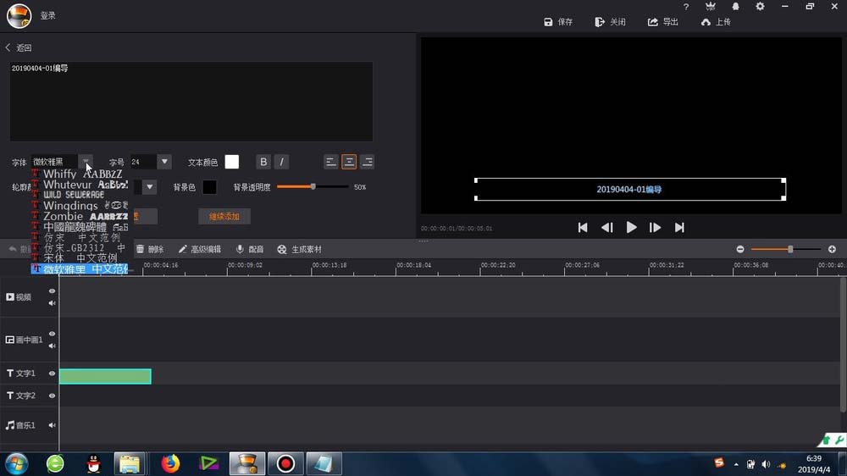Adjust the background opacity slider handle
This screenshot has width=847, height=476.
313,186
